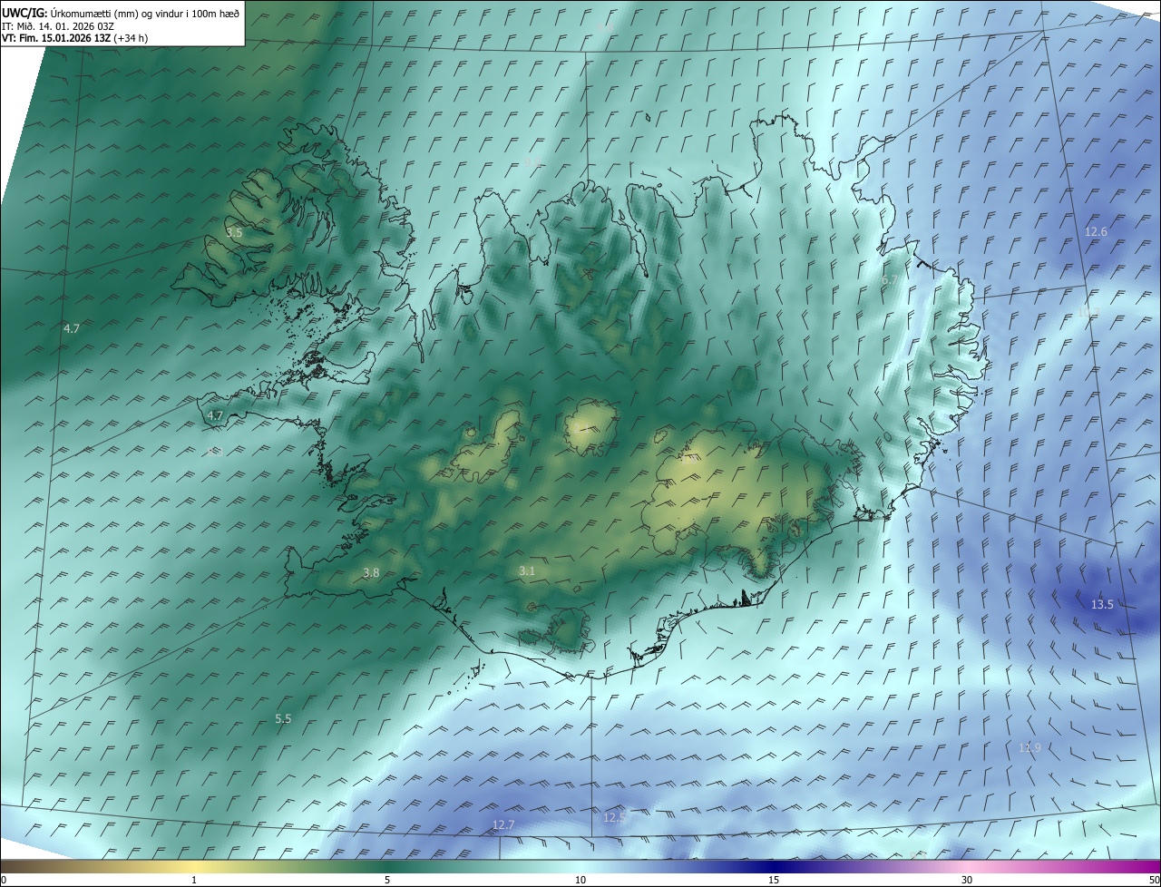Screen dimensions: 1161x887
Task: Click the valid time "VT: Fim. 15.01.2026 13Z"
Action: (x=56, y=38)
